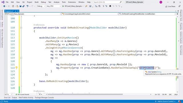
Task: Click the 0 references link above OnModelCreating
Action: point(39,25)
